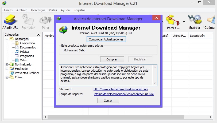Open the Ayuda menu
Viewport: 217px width, 123px height.
[65, 10]
